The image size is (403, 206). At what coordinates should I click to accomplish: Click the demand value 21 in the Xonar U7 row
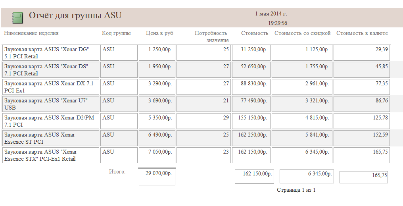tap(203, 104)
